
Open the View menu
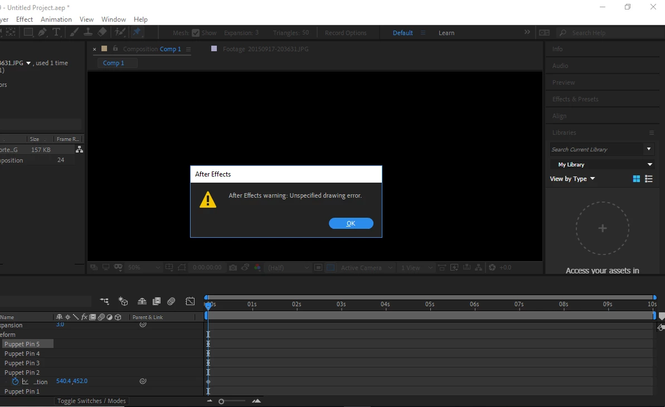pyautogui.click(x=86, y=19)
